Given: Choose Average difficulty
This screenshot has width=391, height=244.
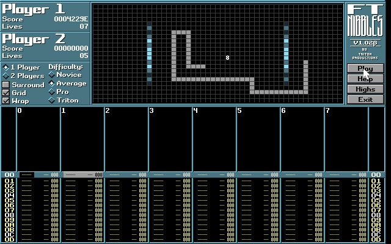Looking at the screenshot, I should (x=51, y=84).
